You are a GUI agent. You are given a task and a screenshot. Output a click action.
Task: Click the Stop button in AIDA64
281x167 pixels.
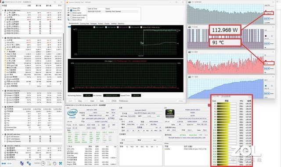(80, 101)
